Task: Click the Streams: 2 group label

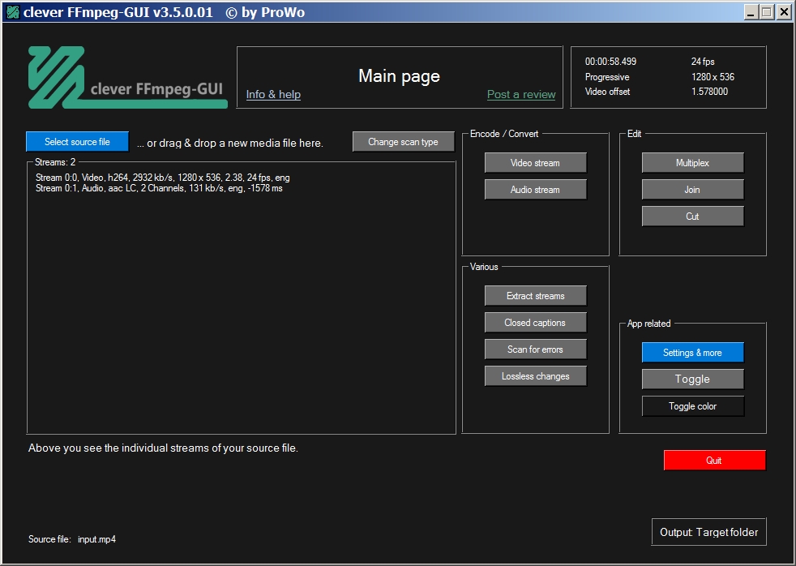Action: (55, 162)
